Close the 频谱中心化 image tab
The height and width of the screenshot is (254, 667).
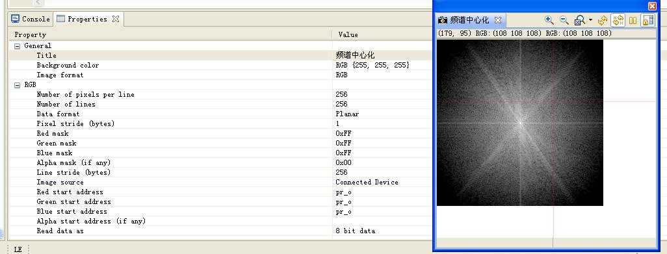click(x=498, y=20)
